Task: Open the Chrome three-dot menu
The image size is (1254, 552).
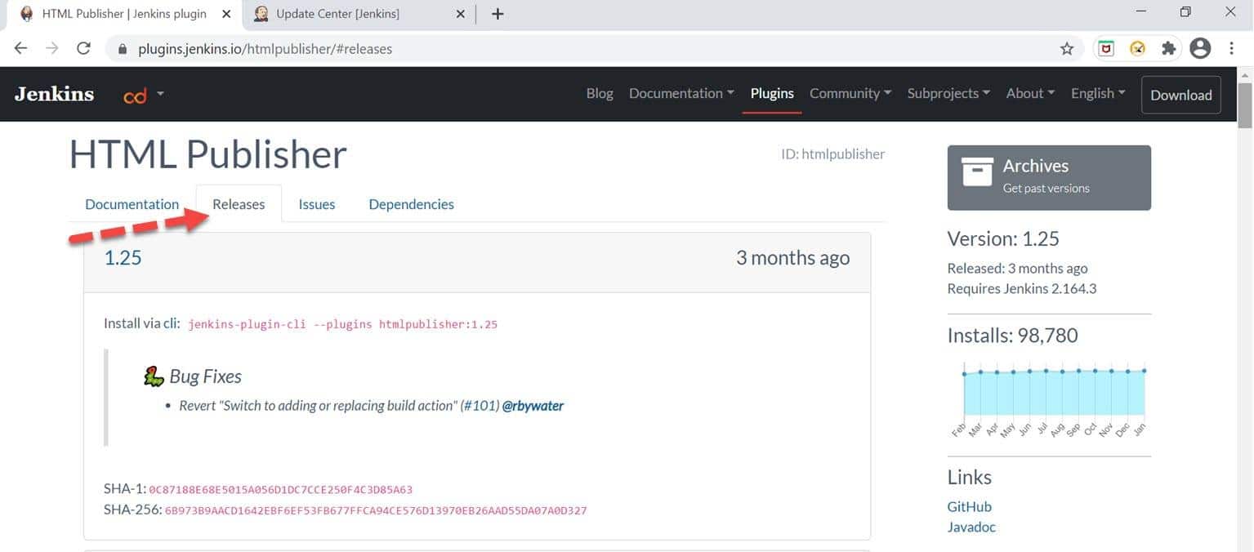Action: click(1232, 49)
